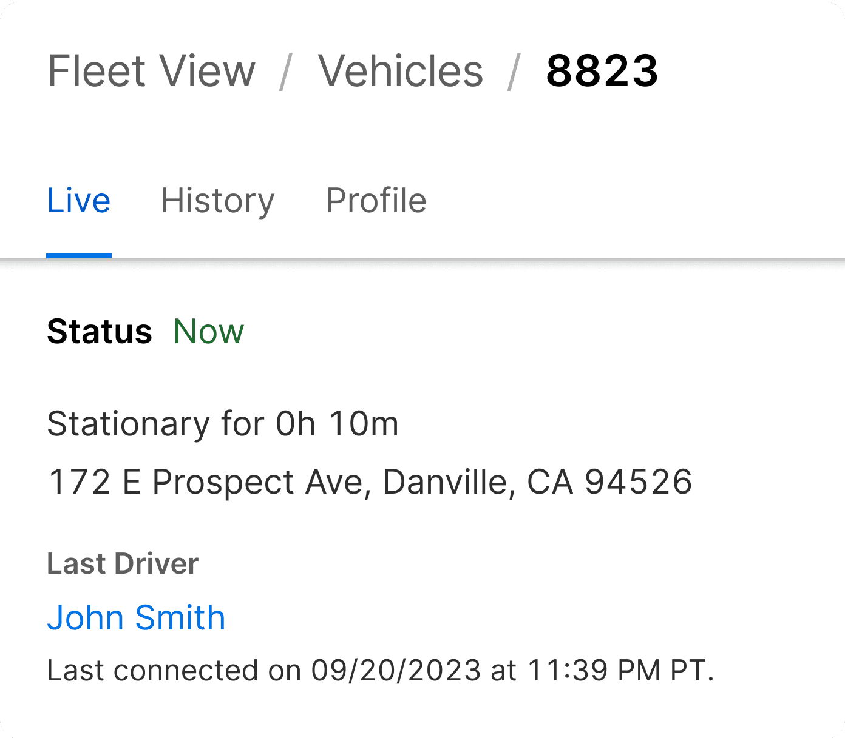
Task: Click slash separator after Fleet View
Action: coord(286,72)
